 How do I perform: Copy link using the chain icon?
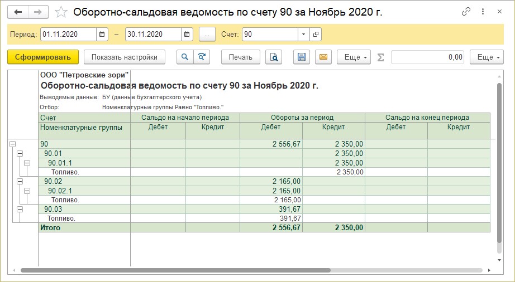click(x=466, y=12)
